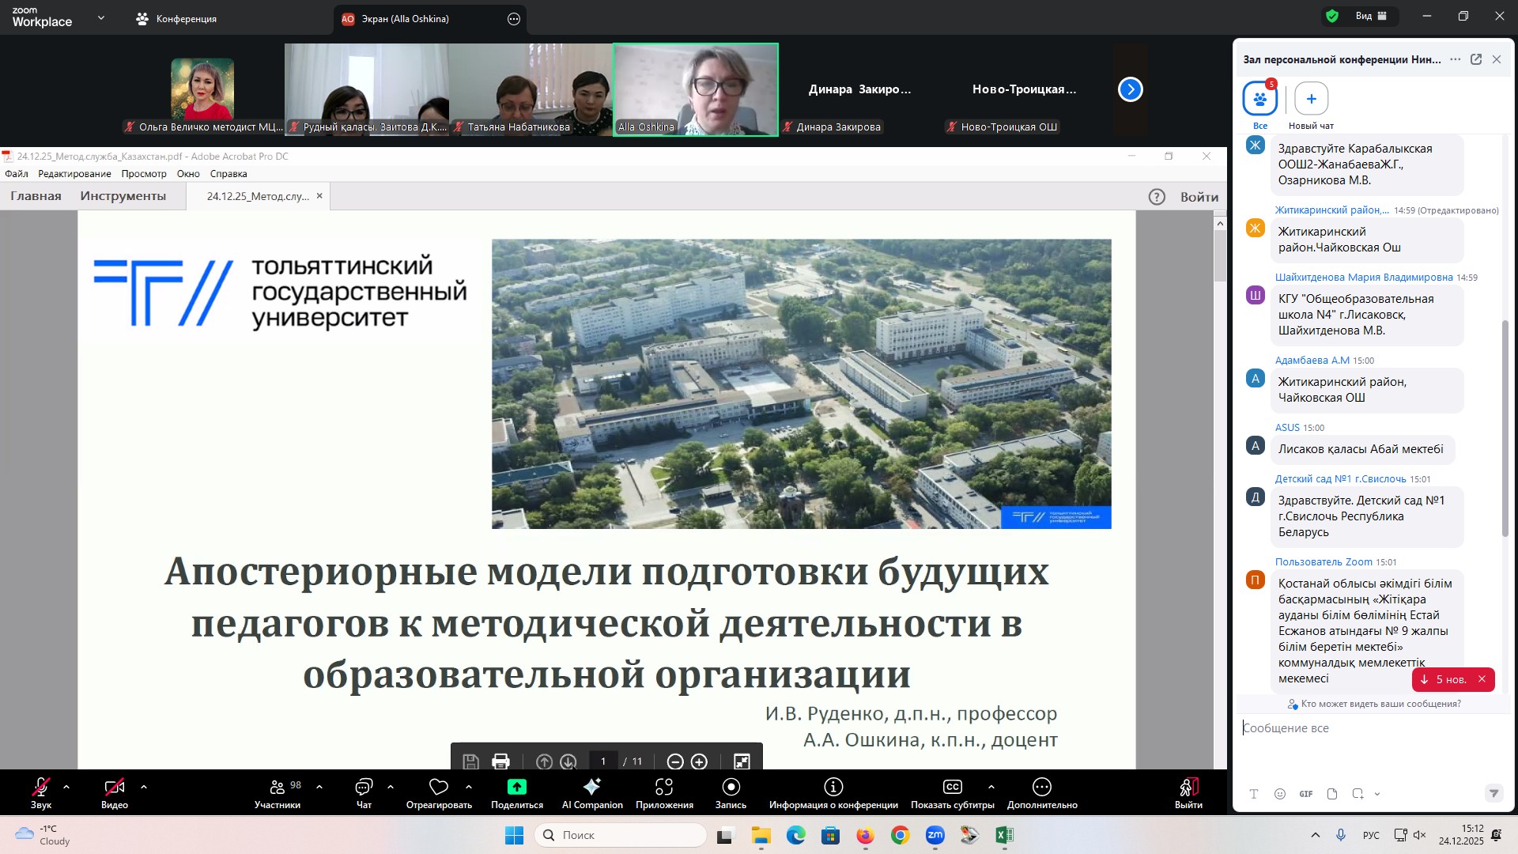Turn on the video camera
The height and width of the screenshot is (854, 1518).
pos(115,787)
